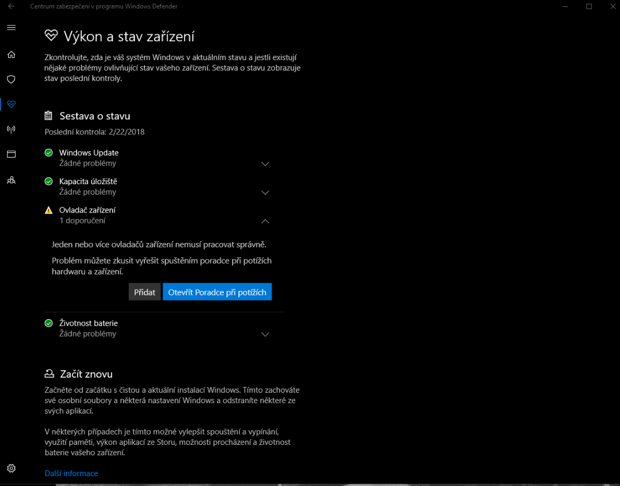Minimize the Windows Defender window
This screenshot has width=620, height=486.
[x=565, y=6]
